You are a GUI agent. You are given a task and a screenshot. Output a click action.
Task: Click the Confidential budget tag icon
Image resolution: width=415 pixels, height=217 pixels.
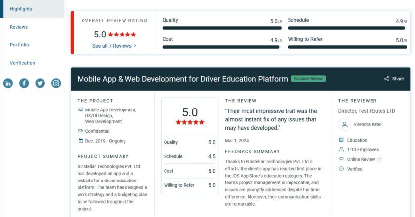click(x=81, y=131)
